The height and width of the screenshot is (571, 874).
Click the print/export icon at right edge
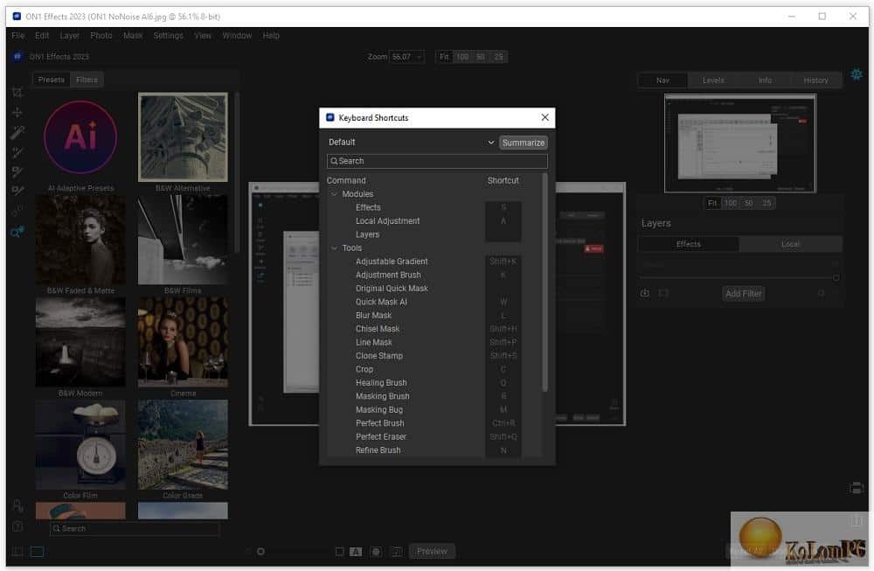pos(857,488)
